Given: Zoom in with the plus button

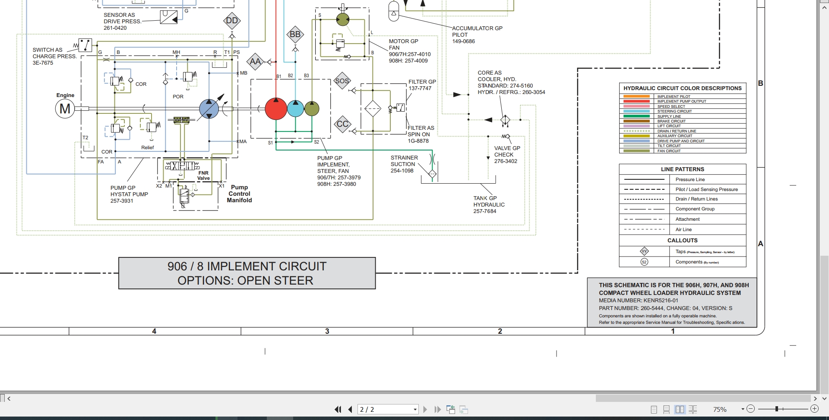Looking at the screenshot, I should [814, 409].
